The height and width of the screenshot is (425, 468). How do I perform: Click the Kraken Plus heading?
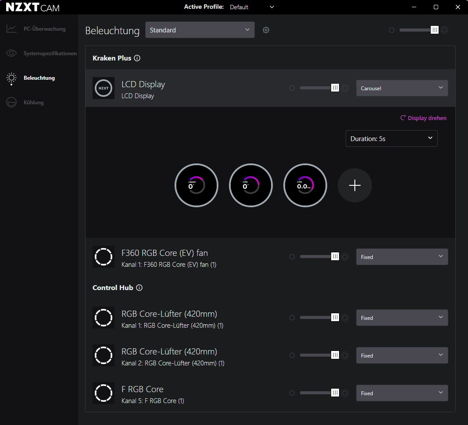[112, 58]
